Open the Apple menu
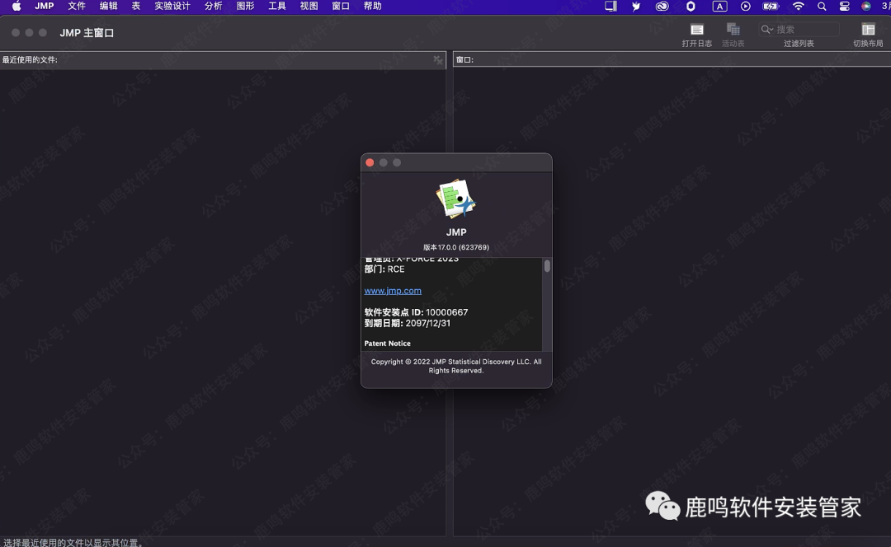This screenshot has height=547, width=891. (16, 7)
